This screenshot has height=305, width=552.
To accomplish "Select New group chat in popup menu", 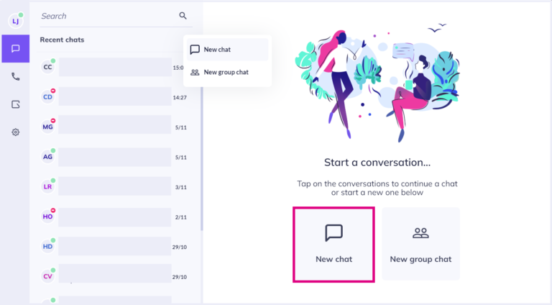I will pyautogui.click(x=227, y=72).
